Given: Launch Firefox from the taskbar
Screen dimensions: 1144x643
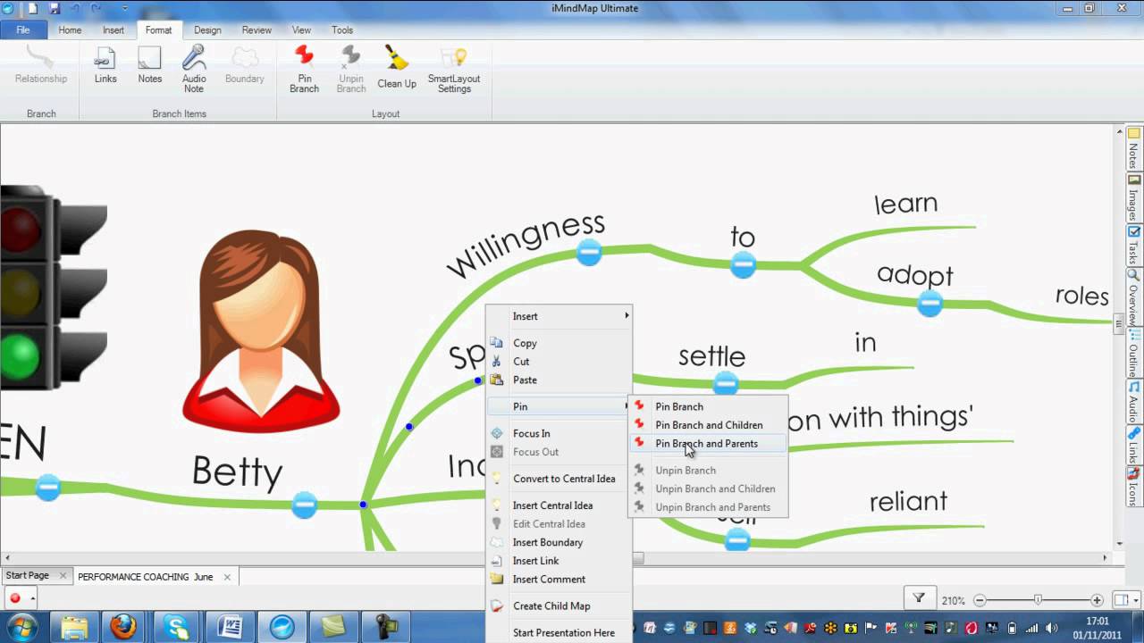Looking at the screenshot, I should pyautogui.click(x=123, y=627).
